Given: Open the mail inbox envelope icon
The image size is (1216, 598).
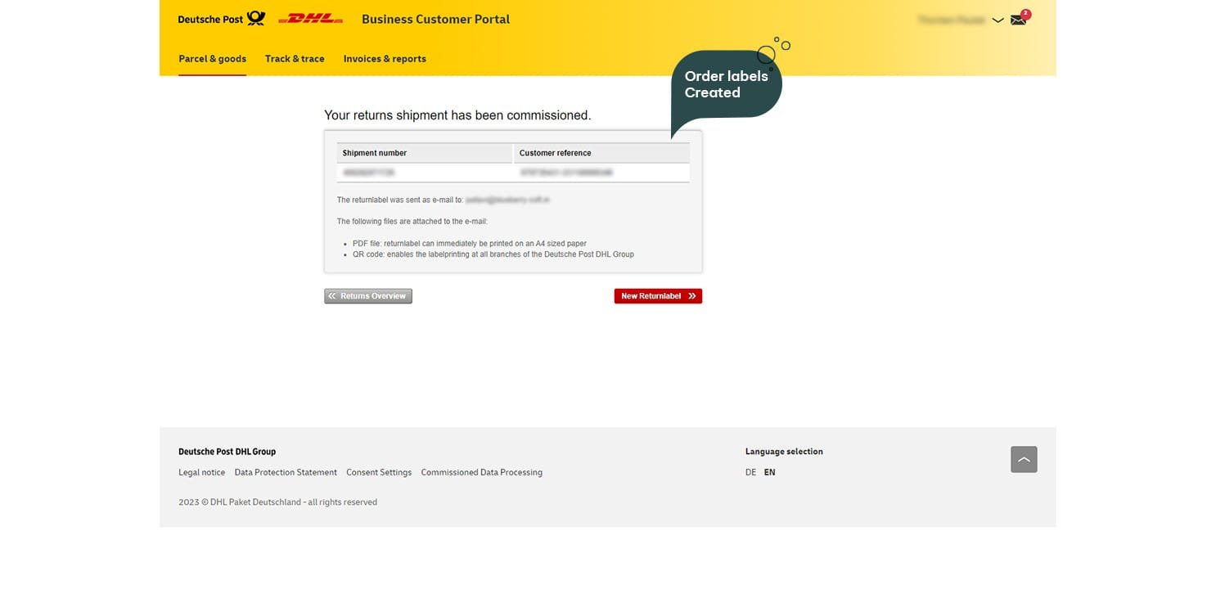Looking at the screenshot, I should [1018, 20].
